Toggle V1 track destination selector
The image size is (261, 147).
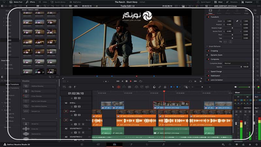tap(66, 111)
